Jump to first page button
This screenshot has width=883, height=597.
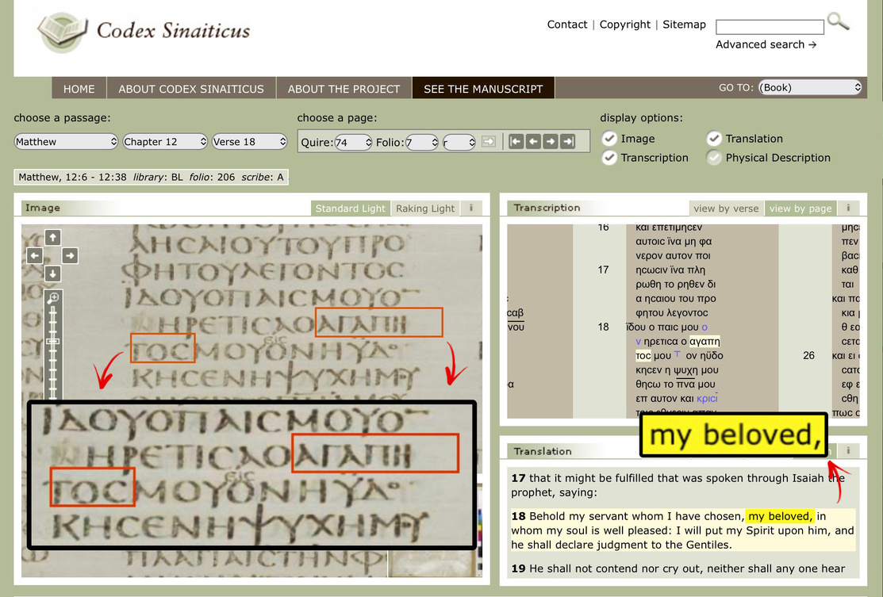[516, 142]
